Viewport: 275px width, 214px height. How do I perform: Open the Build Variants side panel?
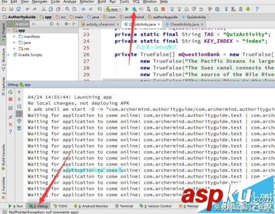[3, 158]
